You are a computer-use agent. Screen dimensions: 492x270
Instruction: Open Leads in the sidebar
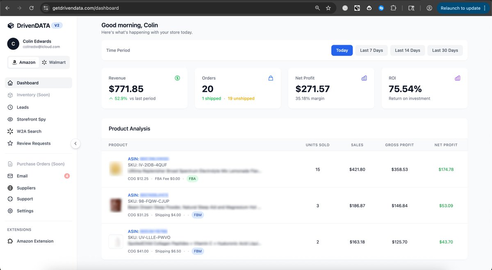pos(39,107)
